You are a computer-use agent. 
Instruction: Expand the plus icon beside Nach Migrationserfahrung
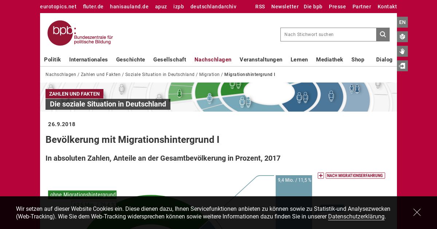pos(321,176)
